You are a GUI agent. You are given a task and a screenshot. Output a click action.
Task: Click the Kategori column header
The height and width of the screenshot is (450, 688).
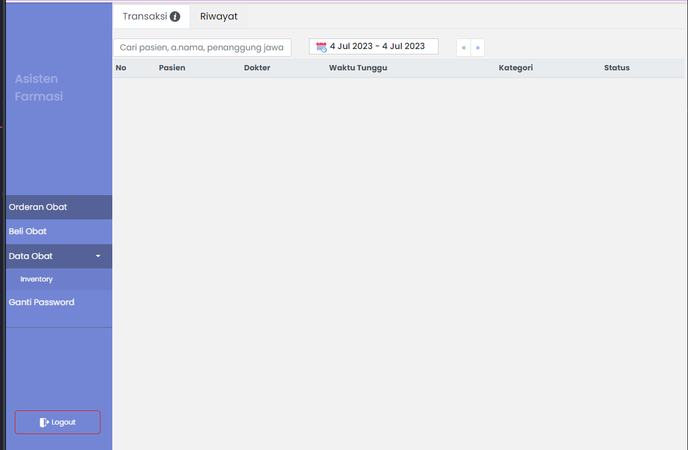(515, 68)
